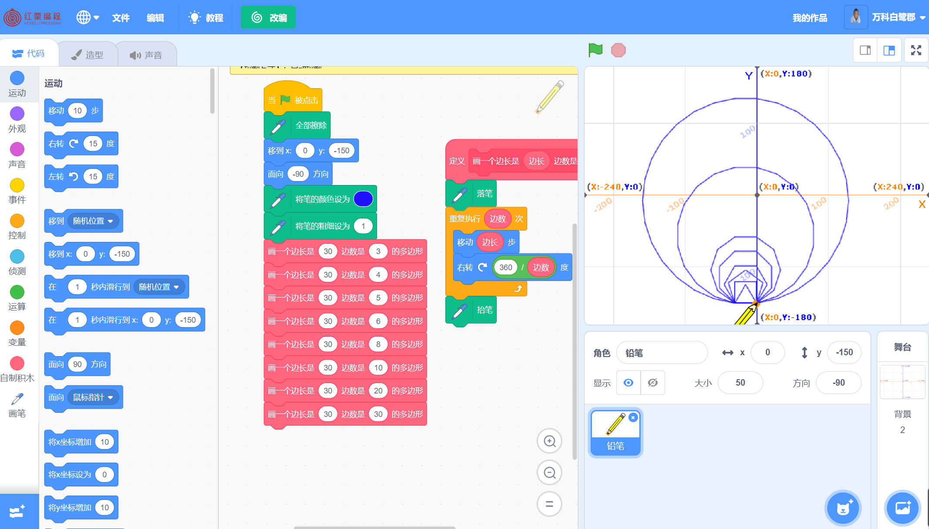Hide the sprite with crossed eye icon
This screenshot has height=529, width=929.
(653, 383)
